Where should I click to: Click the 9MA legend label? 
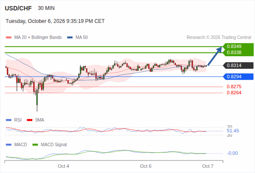tap(40, 120)
